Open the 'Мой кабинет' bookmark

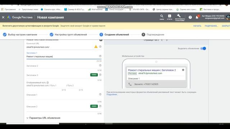tap(95, 9)
